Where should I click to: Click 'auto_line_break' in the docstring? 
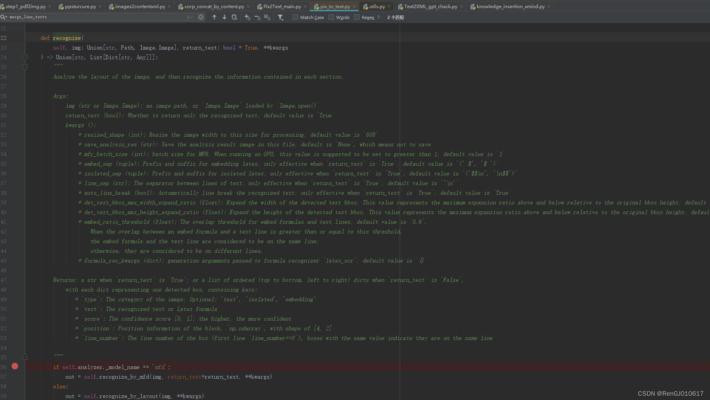[108, 193]
